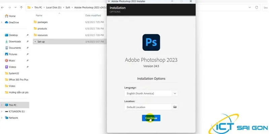The height and width of the screenshot is (134, 269).
Task: Unpin Pictures via its pin icon
Action: (28, 54)
